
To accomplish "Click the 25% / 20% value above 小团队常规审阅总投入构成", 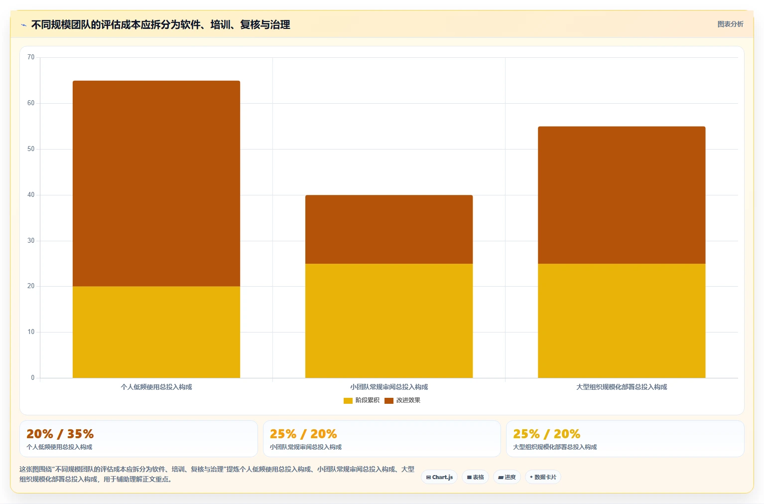I will [303, 434].
